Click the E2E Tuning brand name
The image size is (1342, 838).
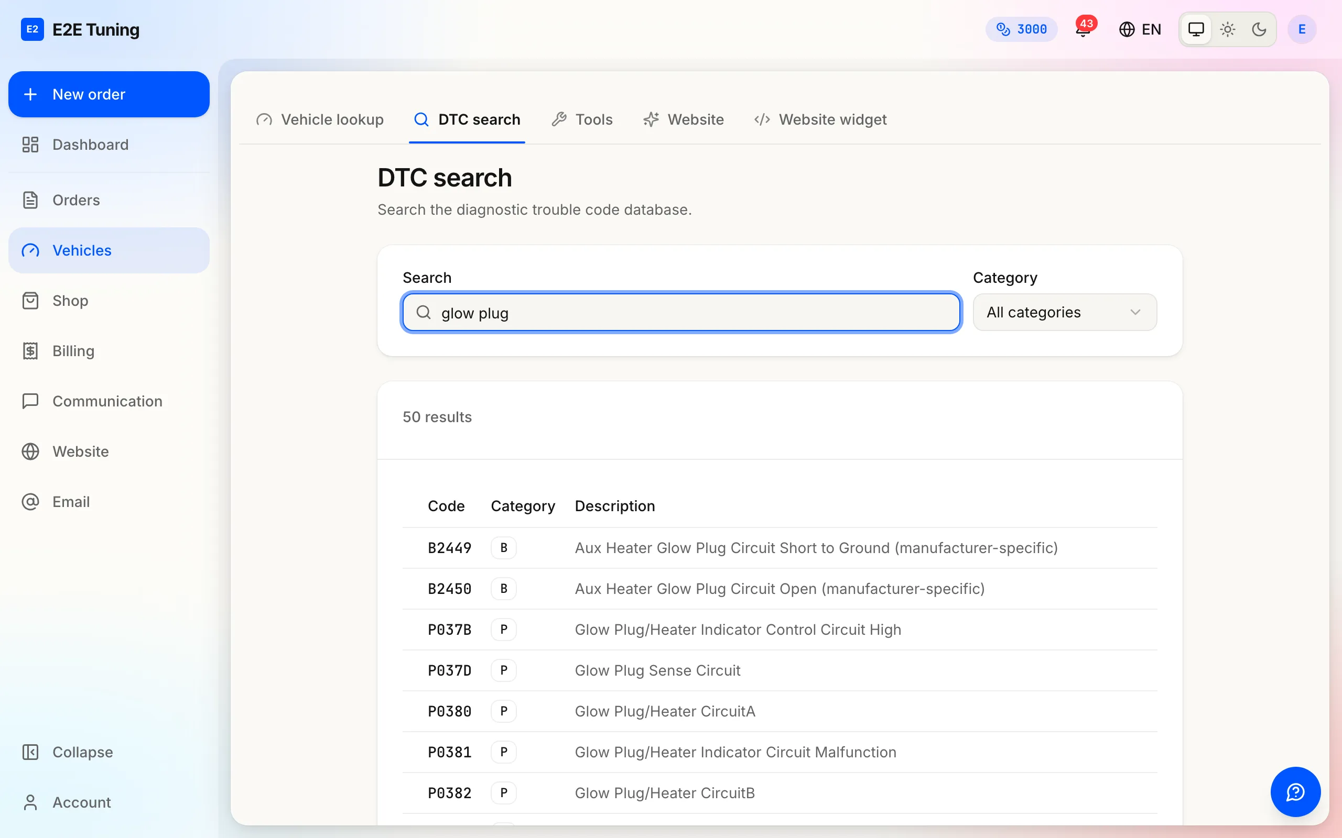point(95,29)
